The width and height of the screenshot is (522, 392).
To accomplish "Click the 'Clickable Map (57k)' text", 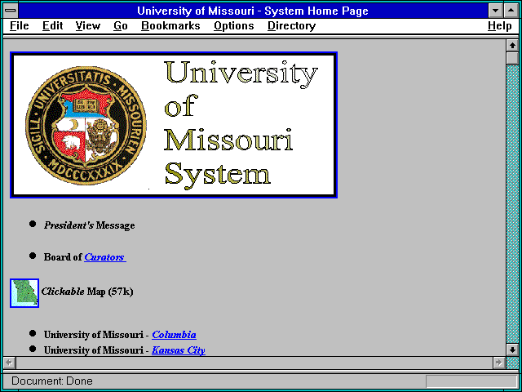I will 87,292.
